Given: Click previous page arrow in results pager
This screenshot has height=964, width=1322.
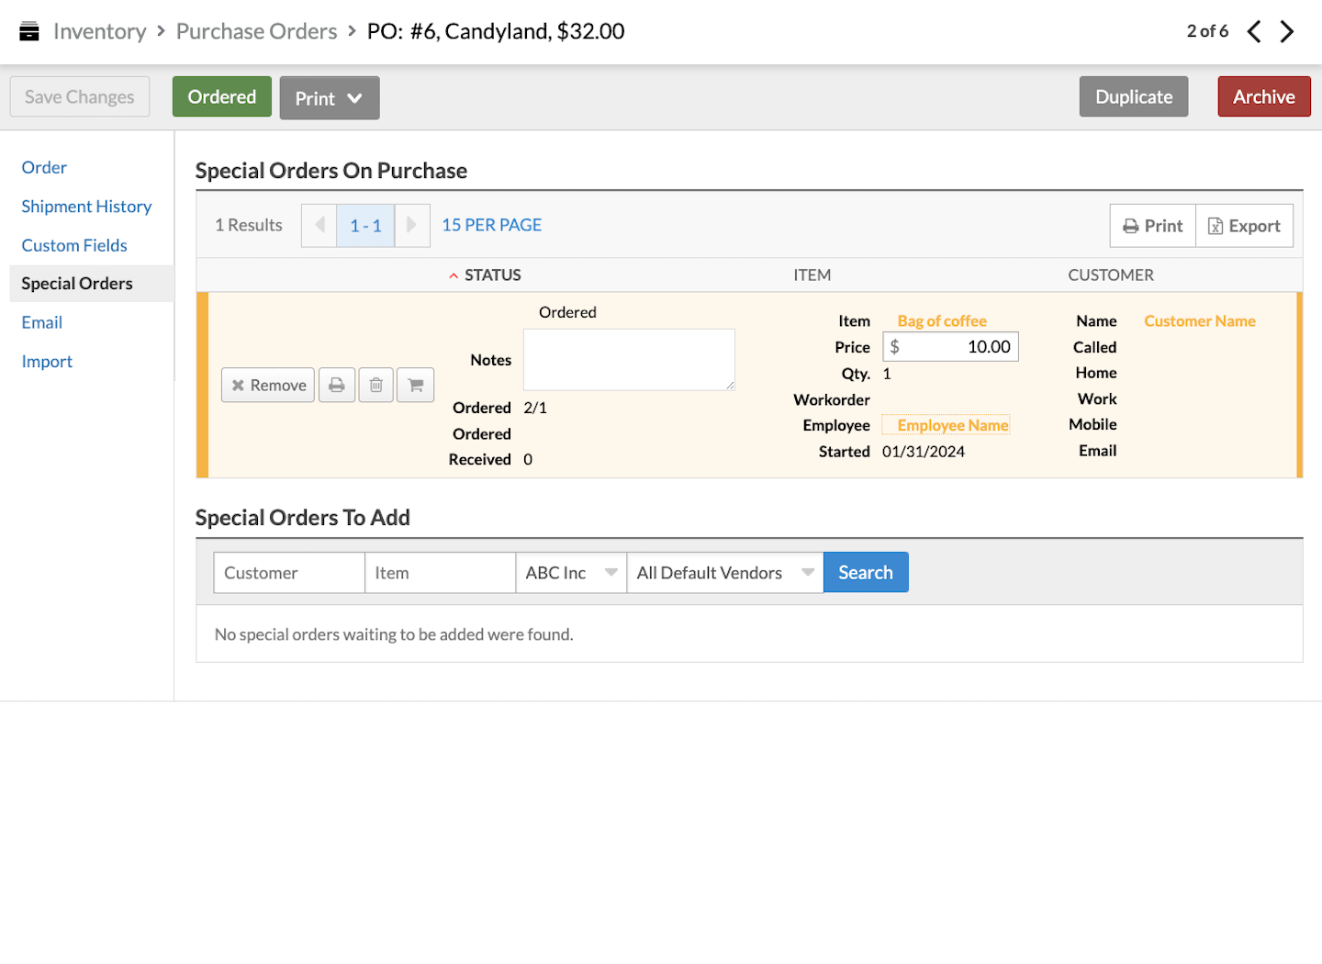Looking at the screenshot, I should [319, 226].
